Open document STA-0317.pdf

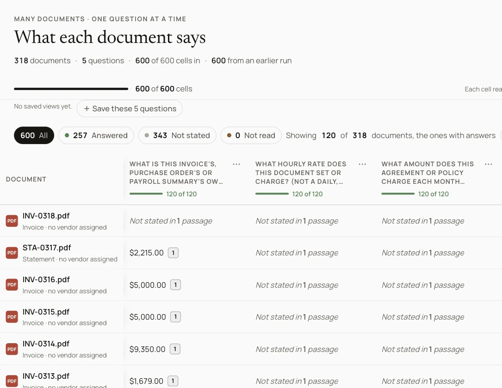[x=47, y=248]
